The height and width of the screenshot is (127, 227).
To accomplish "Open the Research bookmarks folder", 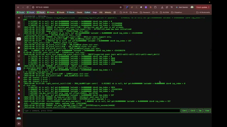I will pos(145,12).
